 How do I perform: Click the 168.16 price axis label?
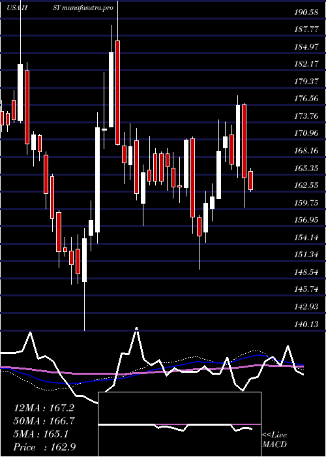pos(305,151)
